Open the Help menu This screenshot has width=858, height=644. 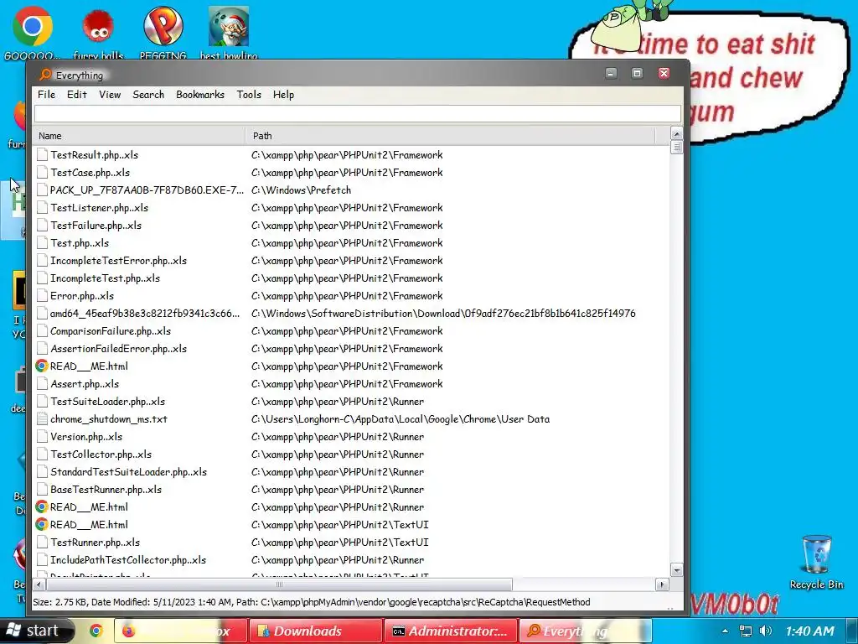pos(283,95)
